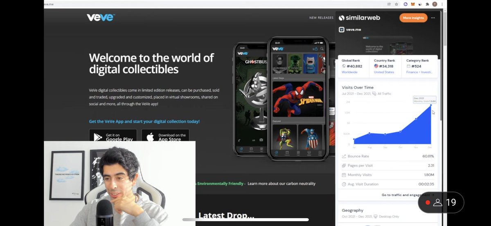Click the 00:02:35 visit duration value
The width and height of the screenshot is (491, 226).
click(426, 184)
